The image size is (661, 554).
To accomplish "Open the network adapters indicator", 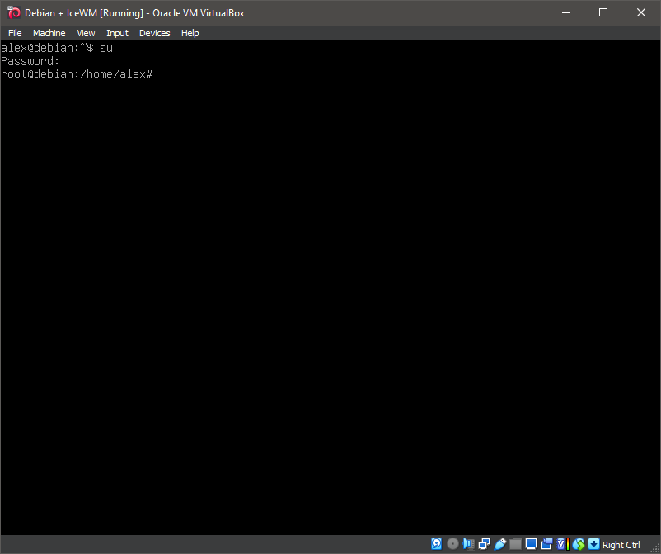I will pos(484,544).
